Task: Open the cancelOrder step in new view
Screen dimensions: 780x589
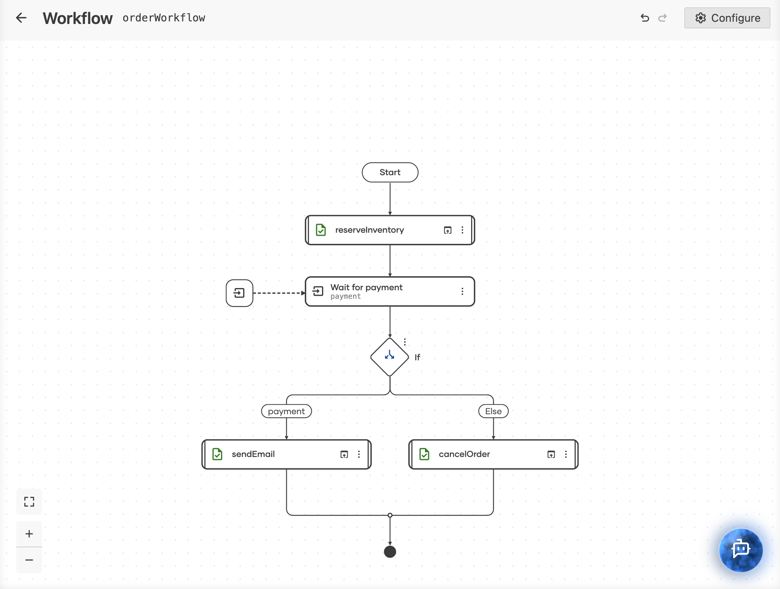Action: [551, 454]
